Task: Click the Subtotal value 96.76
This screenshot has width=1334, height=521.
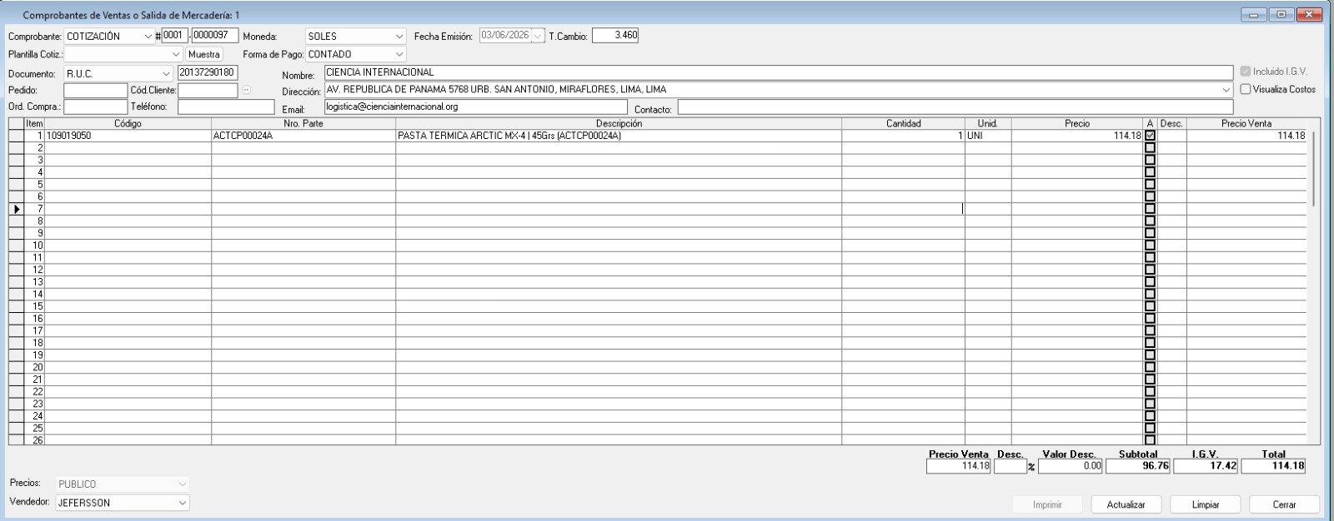Action: (x=1139, y=467)
